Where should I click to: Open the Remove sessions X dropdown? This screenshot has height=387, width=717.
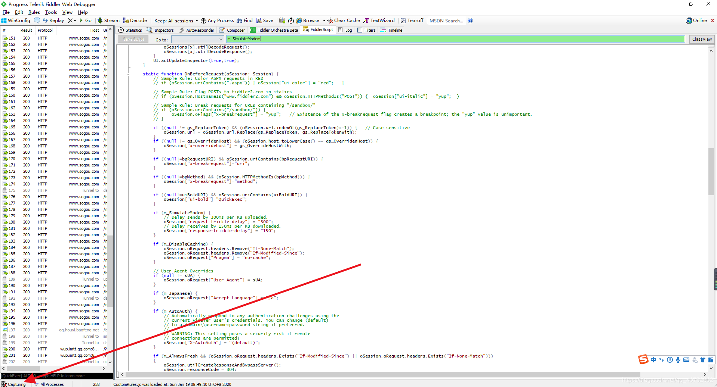[x=72, y=21]
